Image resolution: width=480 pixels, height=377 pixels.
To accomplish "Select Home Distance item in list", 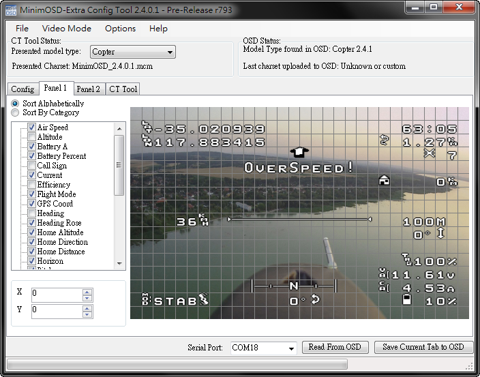I will click(61, 252).
